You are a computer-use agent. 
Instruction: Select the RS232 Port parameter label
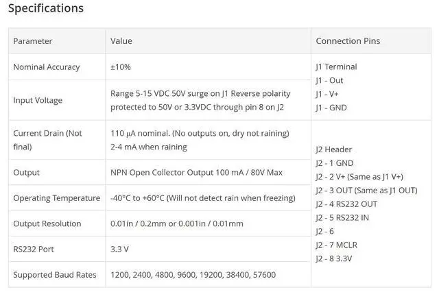(34, 250)
